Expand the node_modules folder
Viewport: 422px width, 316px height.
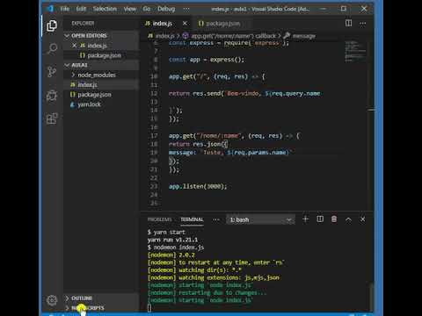(101, 75)
